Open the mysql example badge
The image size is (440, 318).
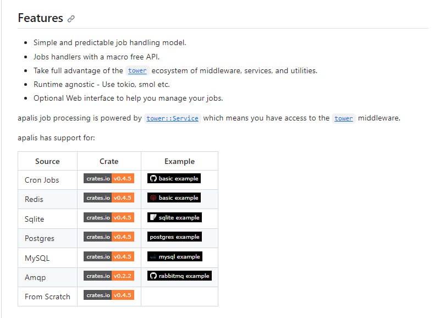pos(174,256)
